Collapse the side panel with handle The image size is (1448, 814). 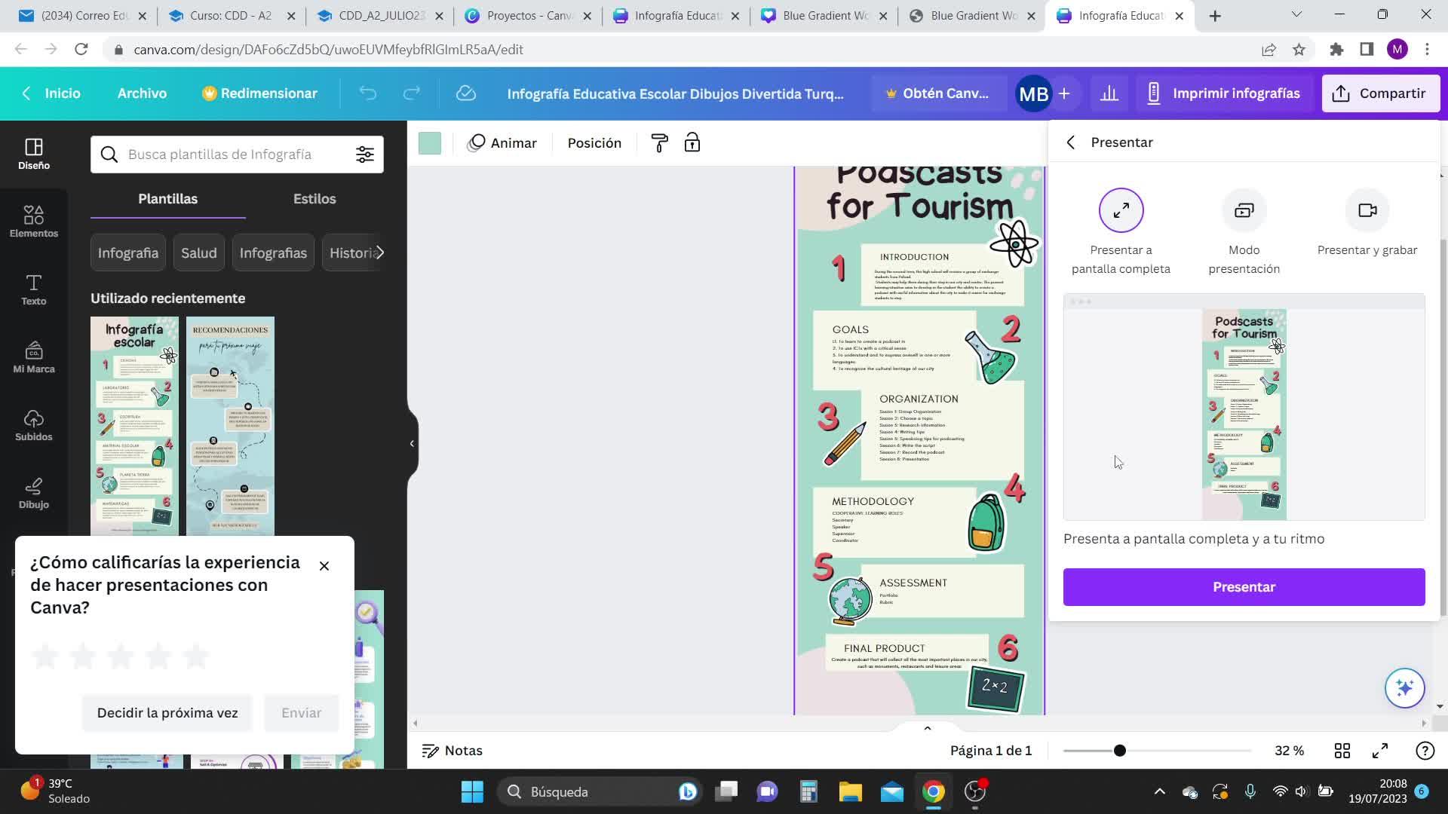point(412,443)
